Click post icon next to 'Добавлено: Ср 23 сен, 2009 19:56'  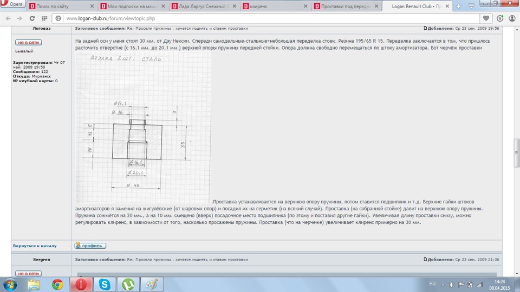click(x=425, y=28)
